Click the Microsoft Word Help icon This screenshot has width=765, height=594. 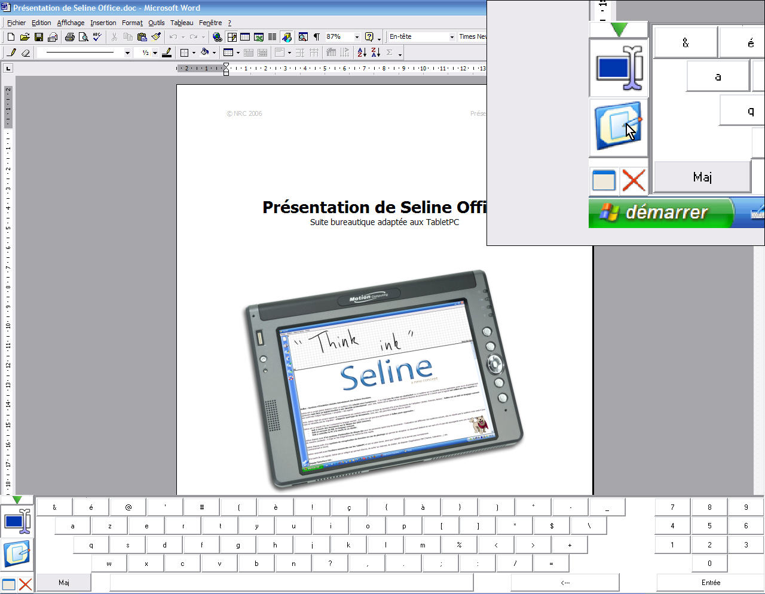pyautogui.click(x=369, y=37)
